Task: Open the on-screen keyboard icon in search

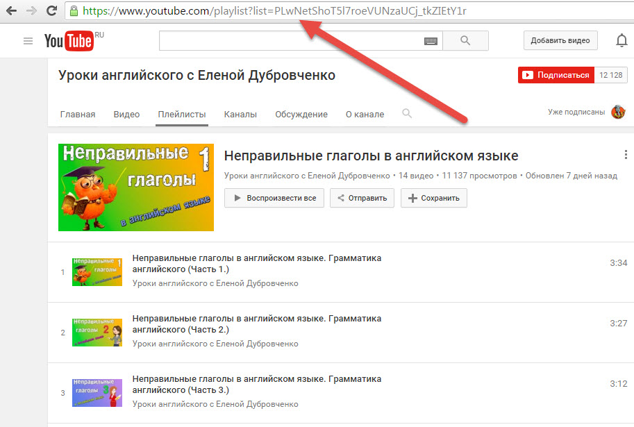Action: click(431, 41)
